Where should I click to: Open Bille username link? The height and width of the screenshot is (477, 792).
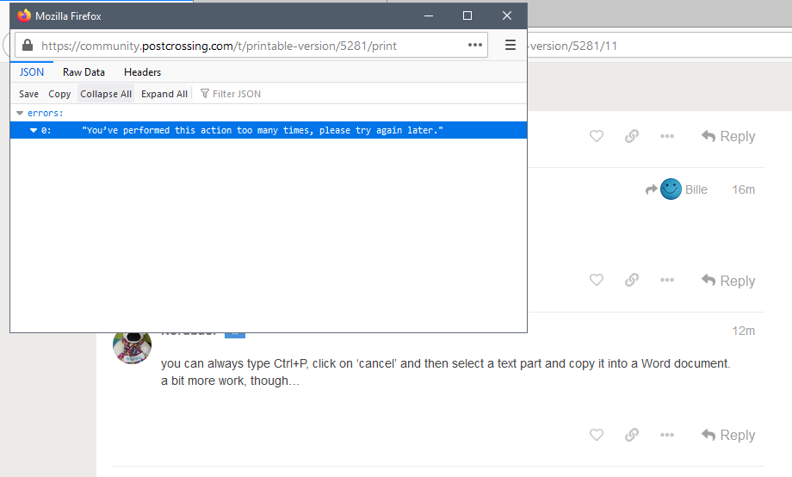pyautogui.click(x=696, y=189)
